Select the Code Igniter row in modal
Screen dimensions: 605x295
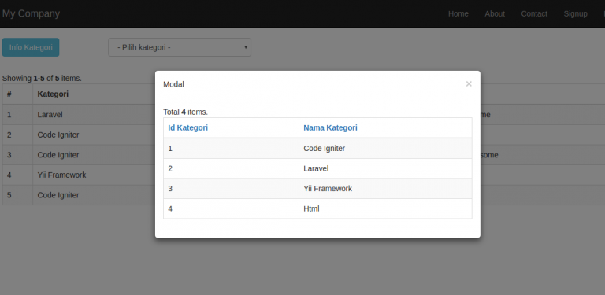(x=317, y=148)
